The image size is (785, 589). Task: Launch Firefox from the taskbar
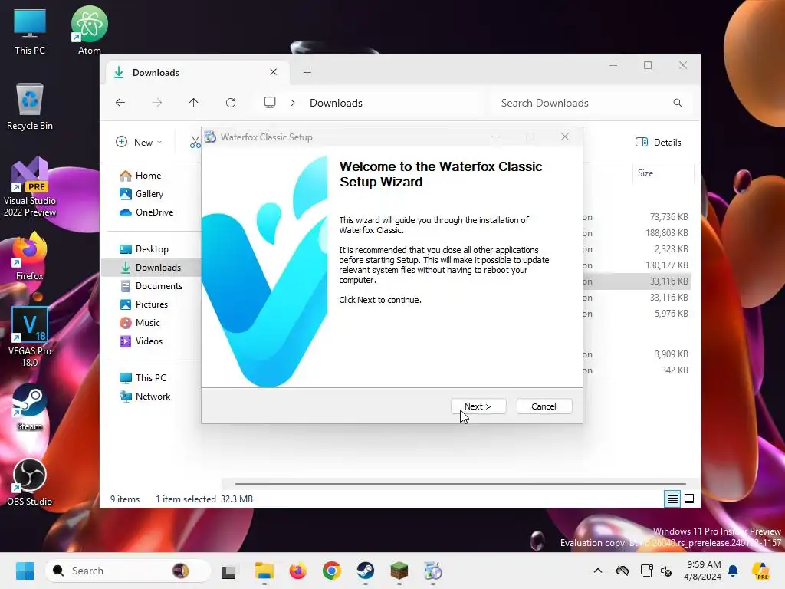298,571
